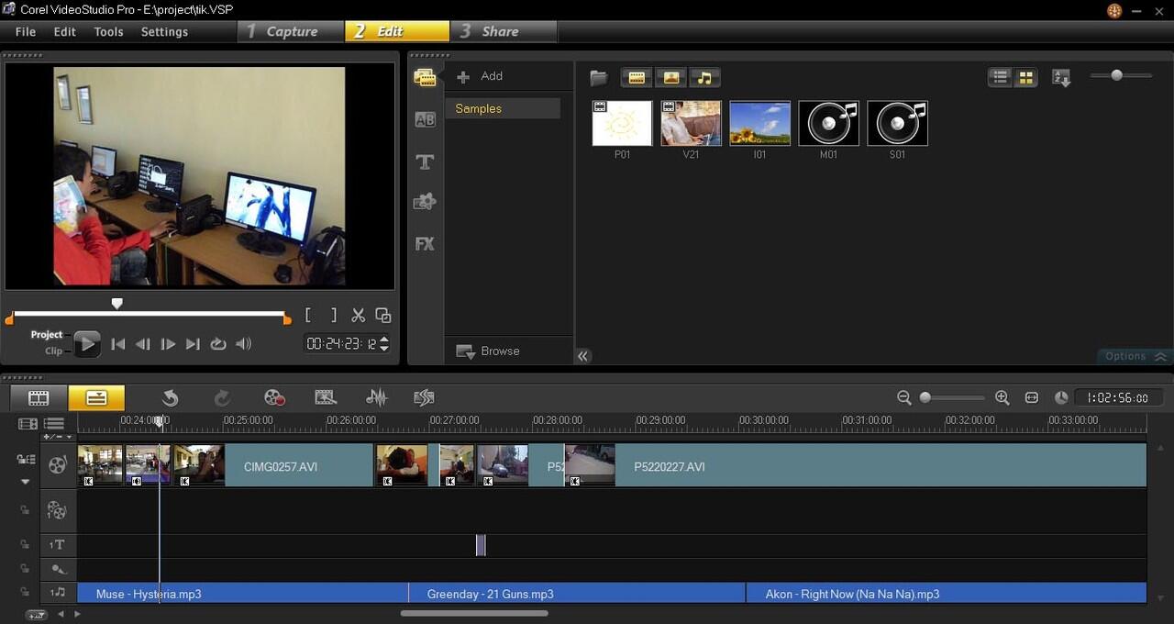The height and width of the screenshot is (624, 1174).
Task: Sort library clips with the sort icon
Action: (1061, 78)
